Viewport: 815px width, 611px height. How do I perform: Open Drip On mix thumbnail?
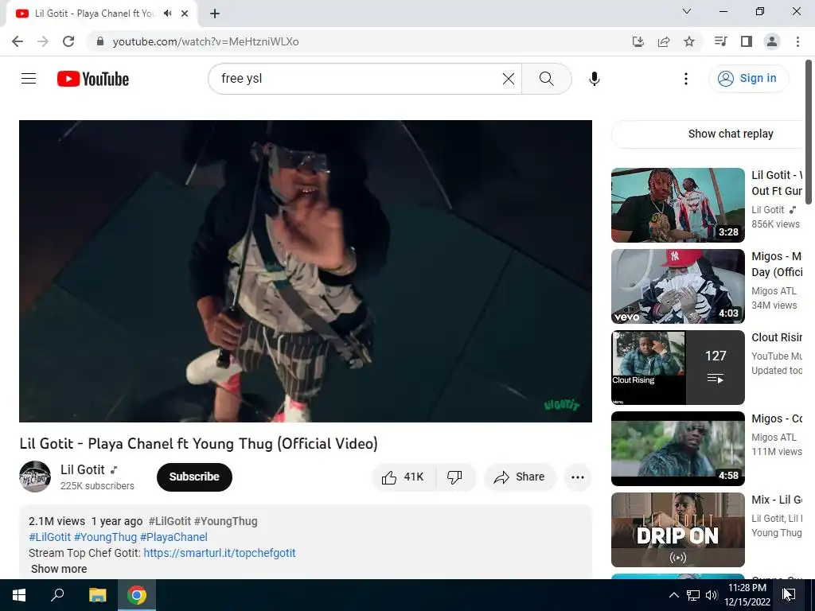click(x=678, y=530)
